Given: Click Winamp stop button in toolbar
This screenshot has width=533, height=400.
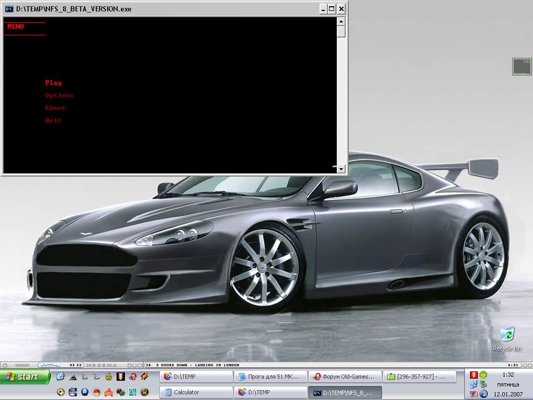Looking at the screenshot, I should click(x=104, y=365).
